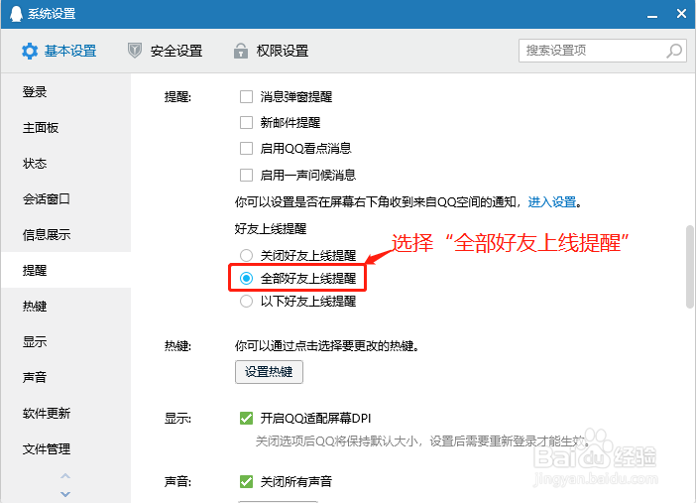Select 信息展示 in the sidebar
Screen dimensions: 696x503
coord(65,234)
